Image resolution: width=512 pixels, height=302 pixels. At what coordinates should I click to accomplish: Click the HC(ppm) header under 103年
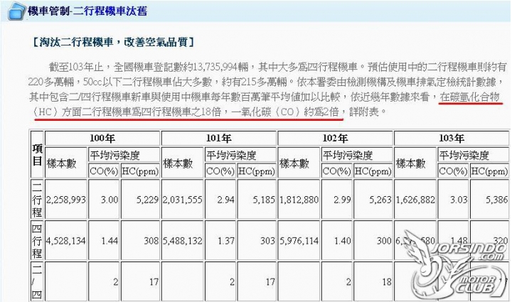click(489, 171)
